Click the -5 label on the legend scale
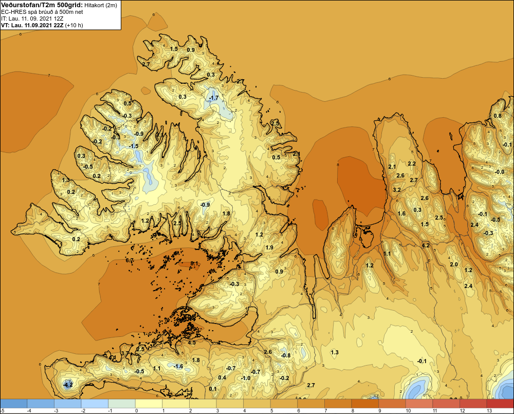This screenshot has width=514, height=414. [2, 411]
